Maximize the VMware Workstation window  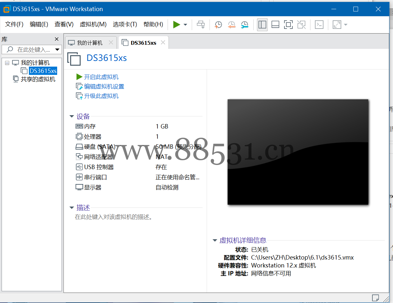(x=356, y=9)
